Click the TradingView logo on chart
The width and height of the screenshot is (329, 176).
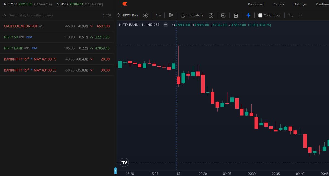click(x=124, y=162)
